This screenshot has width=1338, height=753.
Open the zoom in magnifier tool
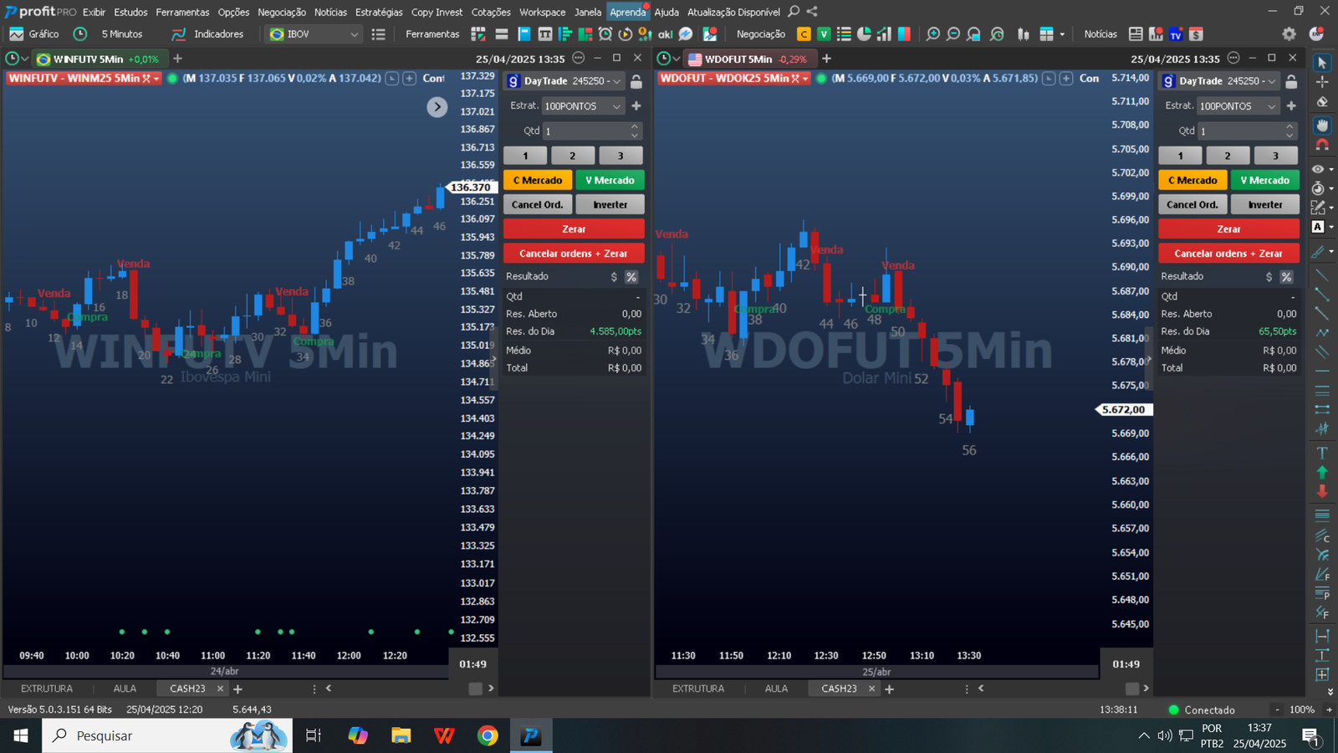(933, 34)
